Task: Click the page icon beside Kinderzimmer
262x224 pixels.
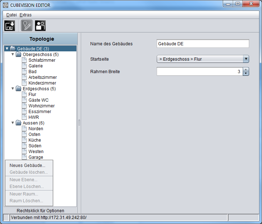Action: [x=24, y=83]
